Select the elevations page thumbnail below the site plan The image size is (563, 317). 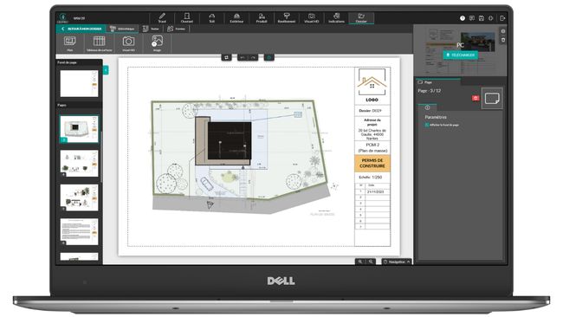79,164
